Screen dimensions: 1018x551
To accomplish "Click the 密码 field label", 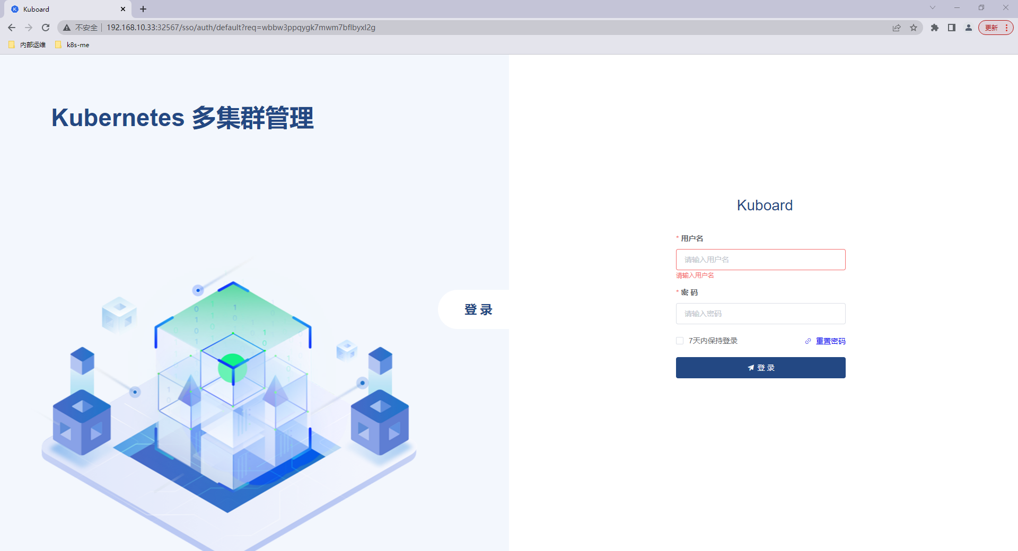I will pos(689,292).
